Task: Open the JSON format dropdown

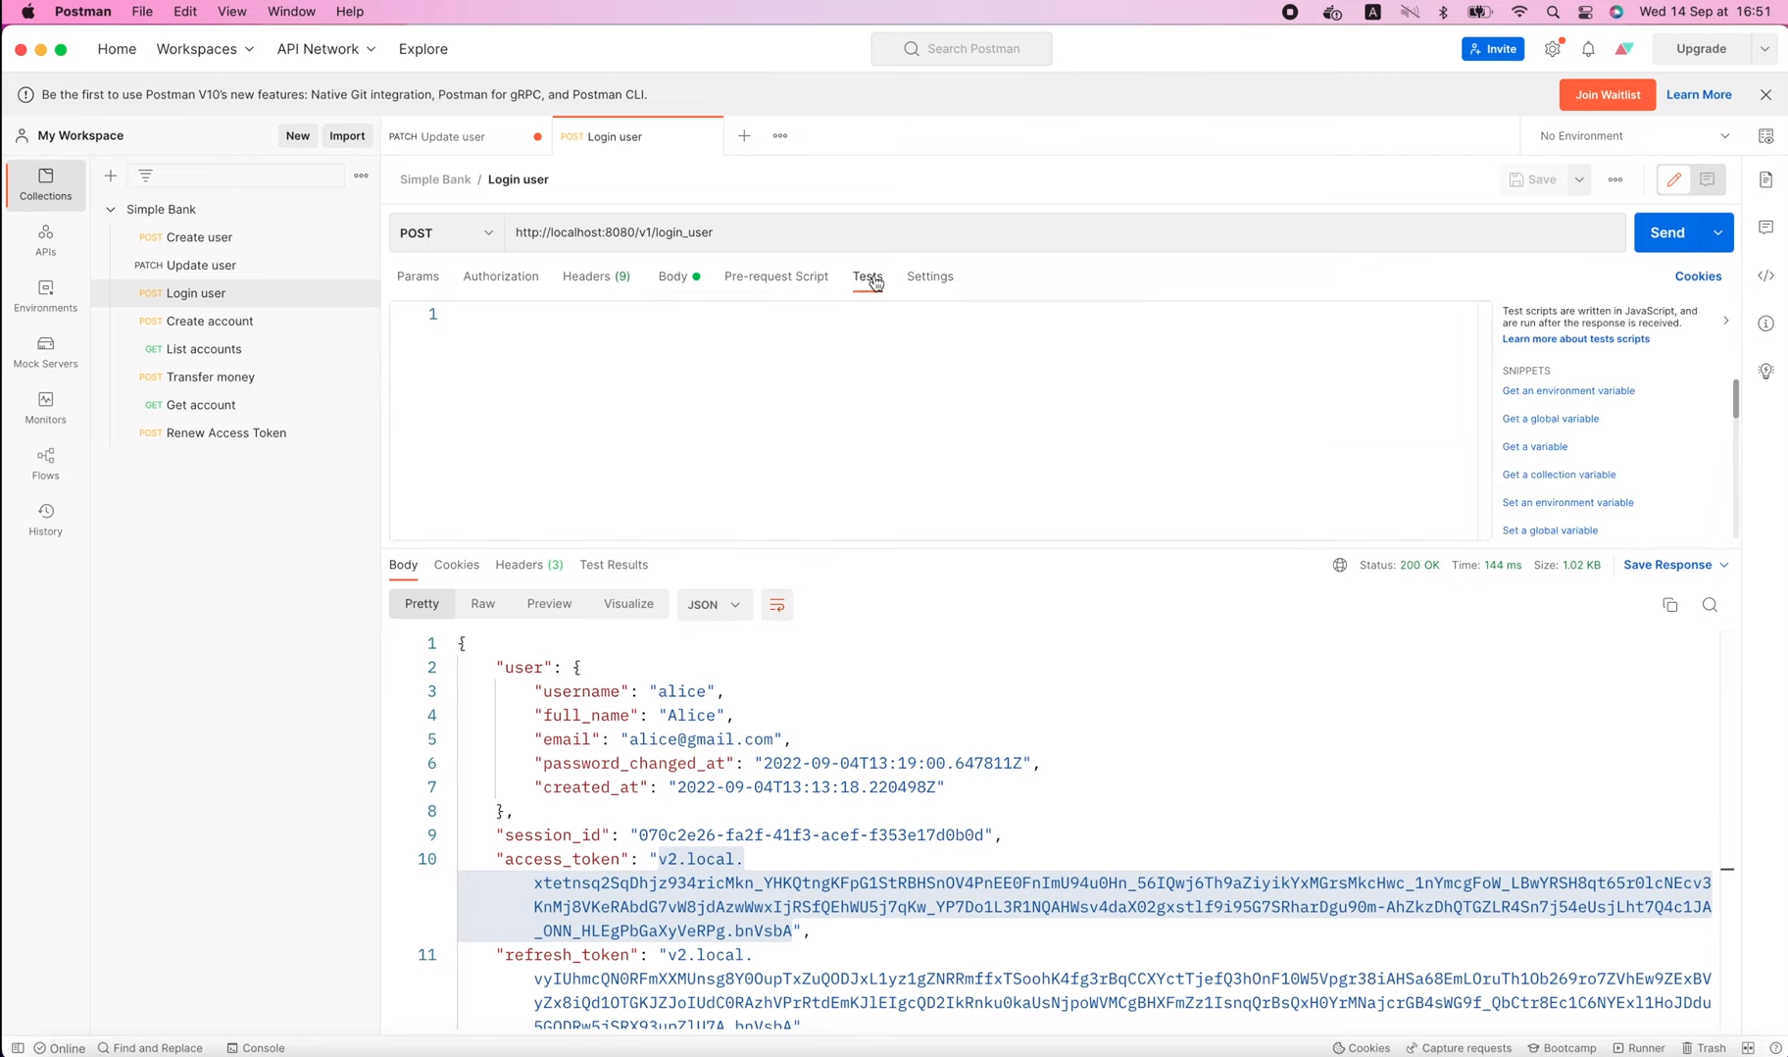Action: click(714, 605)
